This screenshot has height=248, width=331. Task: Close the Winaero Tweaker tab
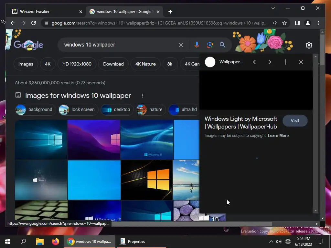[x=80, y=12]
